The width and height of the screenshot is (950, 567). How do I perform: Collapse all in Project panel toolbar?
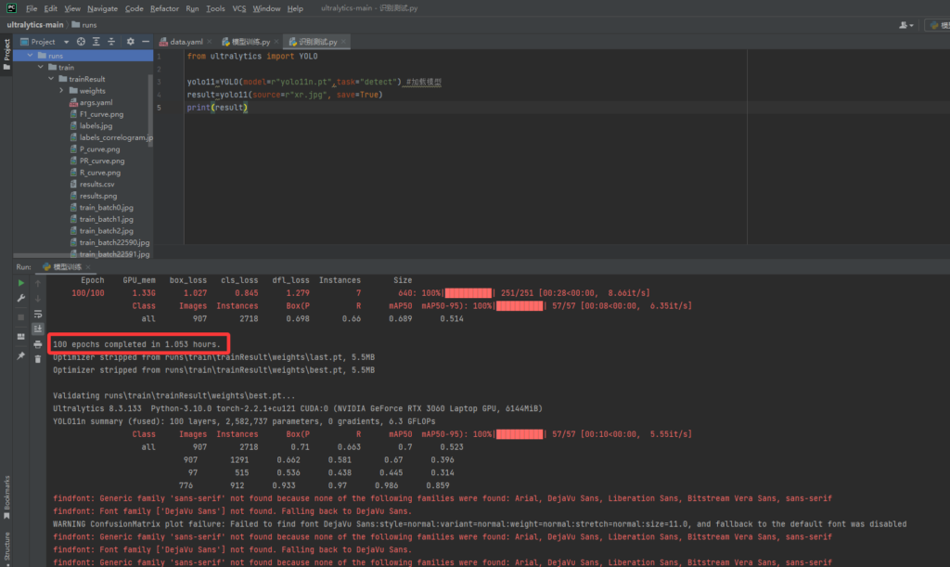111,42
